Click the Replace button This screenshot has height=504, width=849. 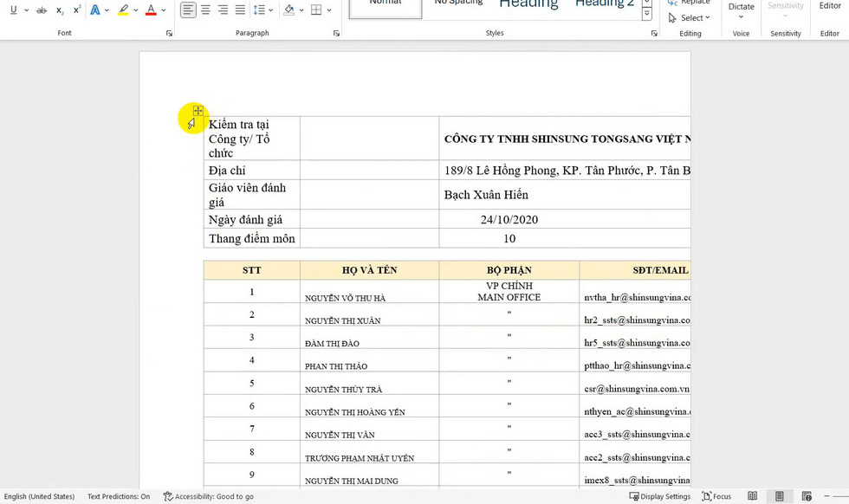[690, 3]
